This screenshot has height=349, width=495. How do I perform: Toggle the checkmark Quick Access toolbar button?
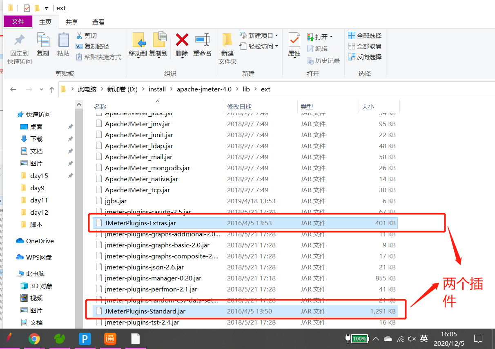tap(27, 8)
